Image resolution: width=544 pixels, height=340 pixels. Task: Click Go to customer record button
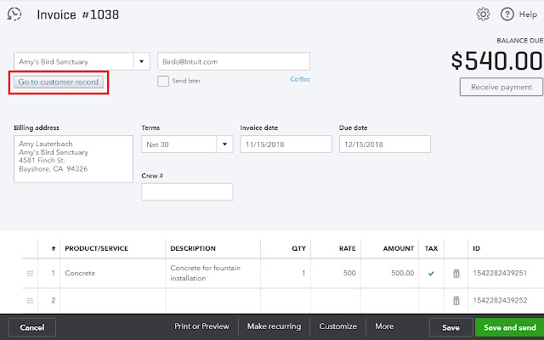pos(59,82)
